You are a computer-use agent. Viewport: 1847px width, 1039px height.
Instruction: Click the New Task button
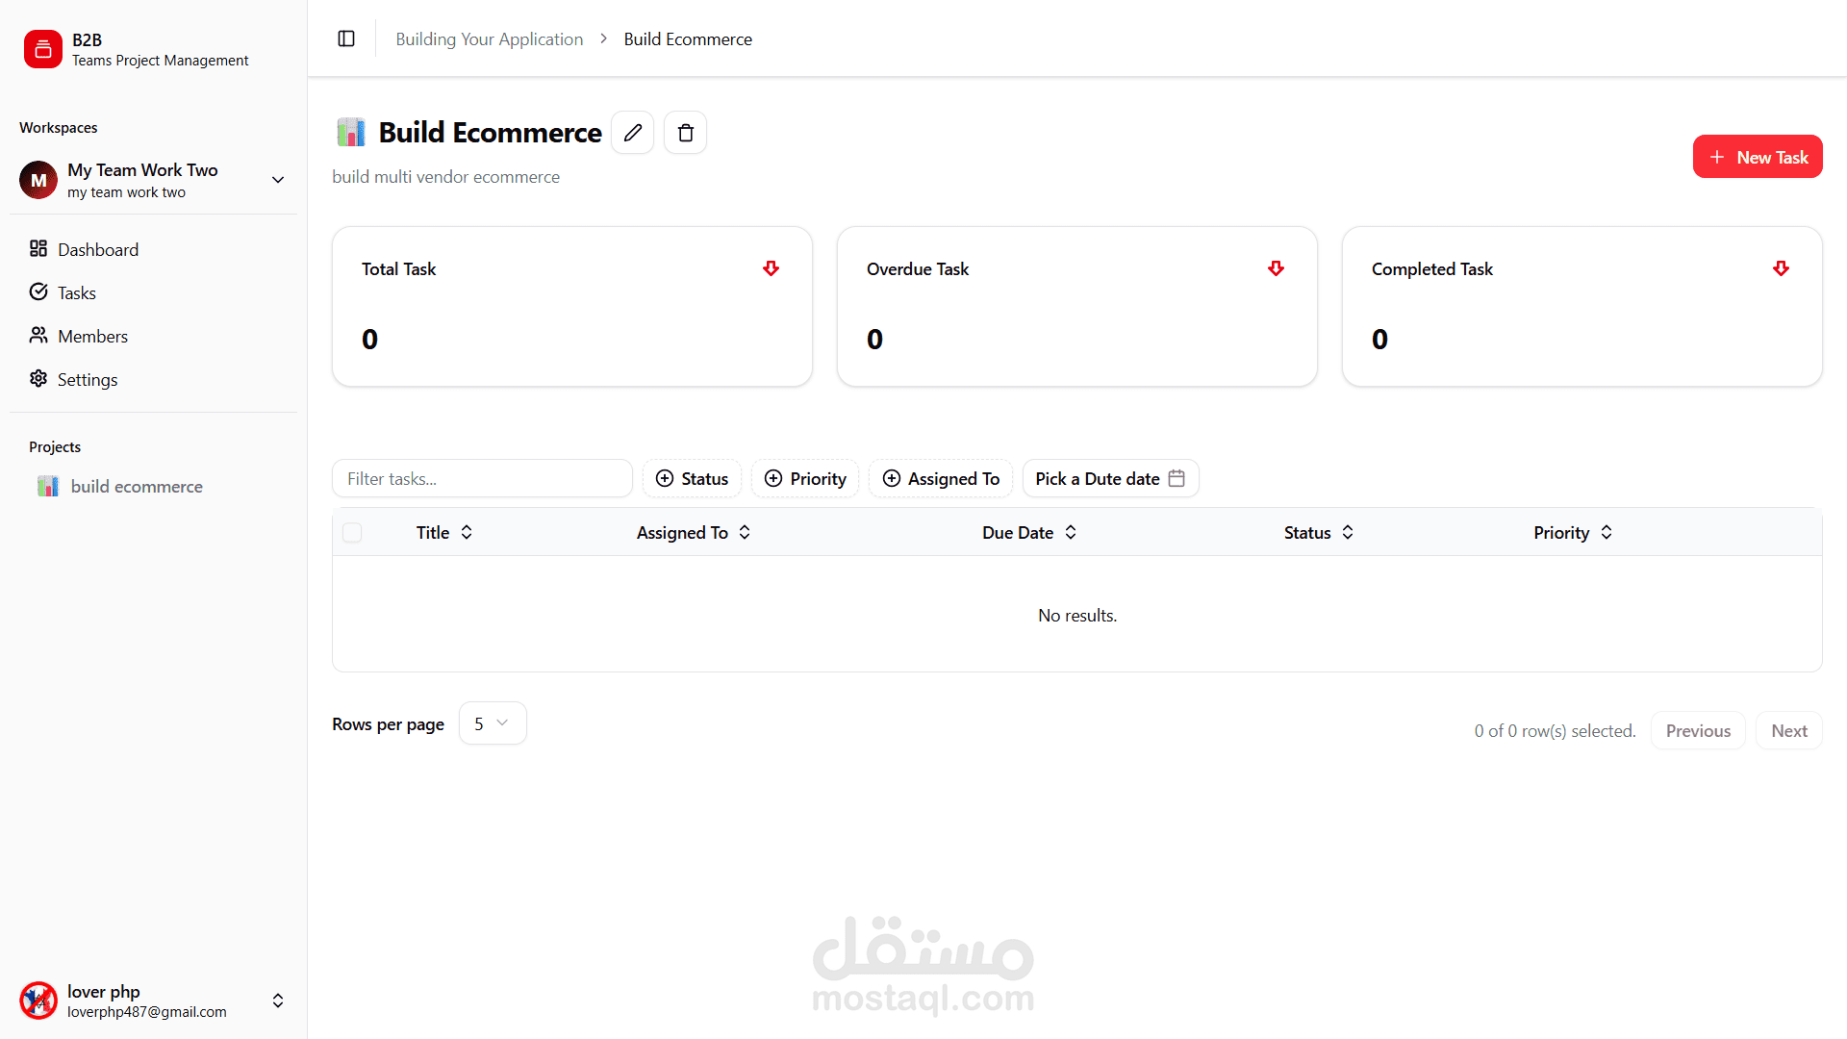click(1757, 157)
